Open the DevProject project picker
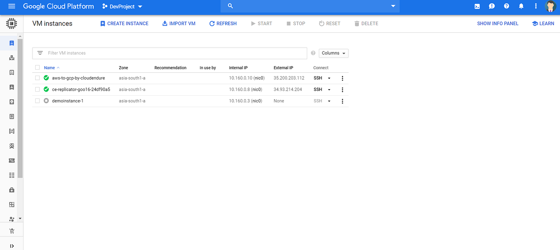560x250 pixels. [x=123, y=6]
